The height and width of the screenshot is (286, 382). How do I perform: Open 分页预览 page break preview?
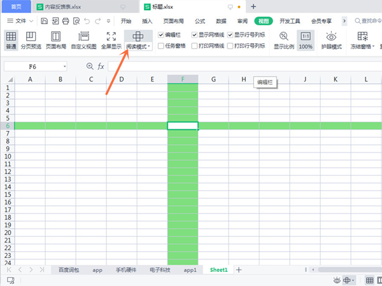click(x=29, y=40)
